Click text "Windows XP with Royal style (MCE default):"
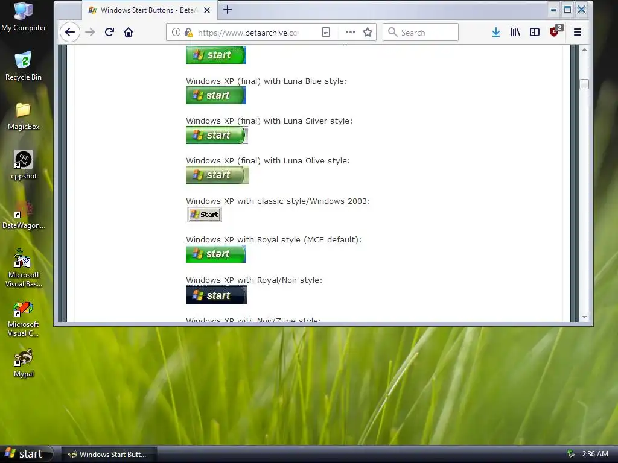Viewport: 618px width, 463px height. [x=273, y=239]
